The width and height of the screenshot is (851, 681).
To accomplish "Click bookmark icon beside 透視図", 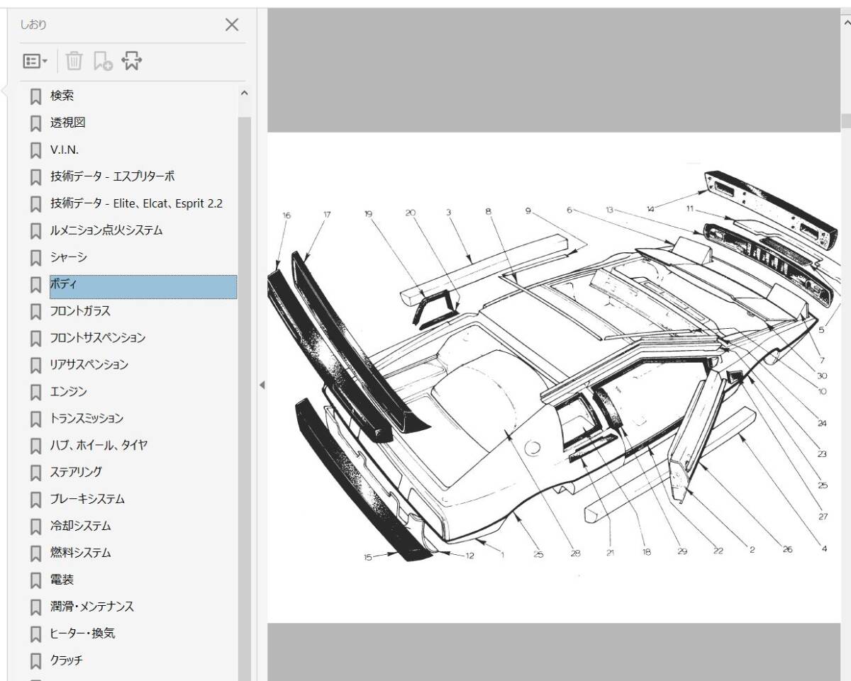I will [35, 123].
